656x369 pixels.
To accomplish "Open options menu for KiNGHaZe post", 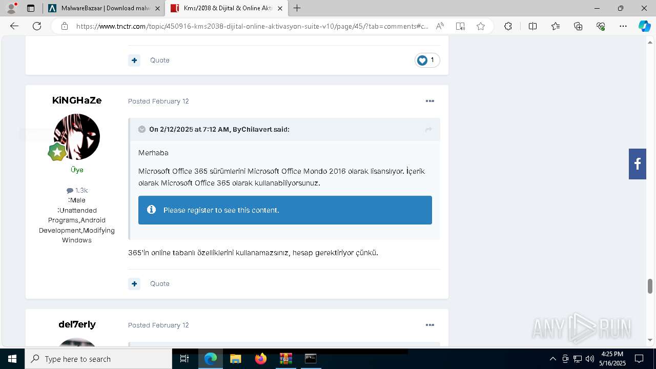I will point(430,101).
